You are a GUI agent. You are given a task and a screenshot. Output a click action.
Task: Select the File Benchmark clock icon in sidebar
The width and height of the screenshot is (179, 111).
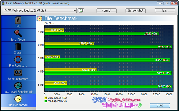18,99
